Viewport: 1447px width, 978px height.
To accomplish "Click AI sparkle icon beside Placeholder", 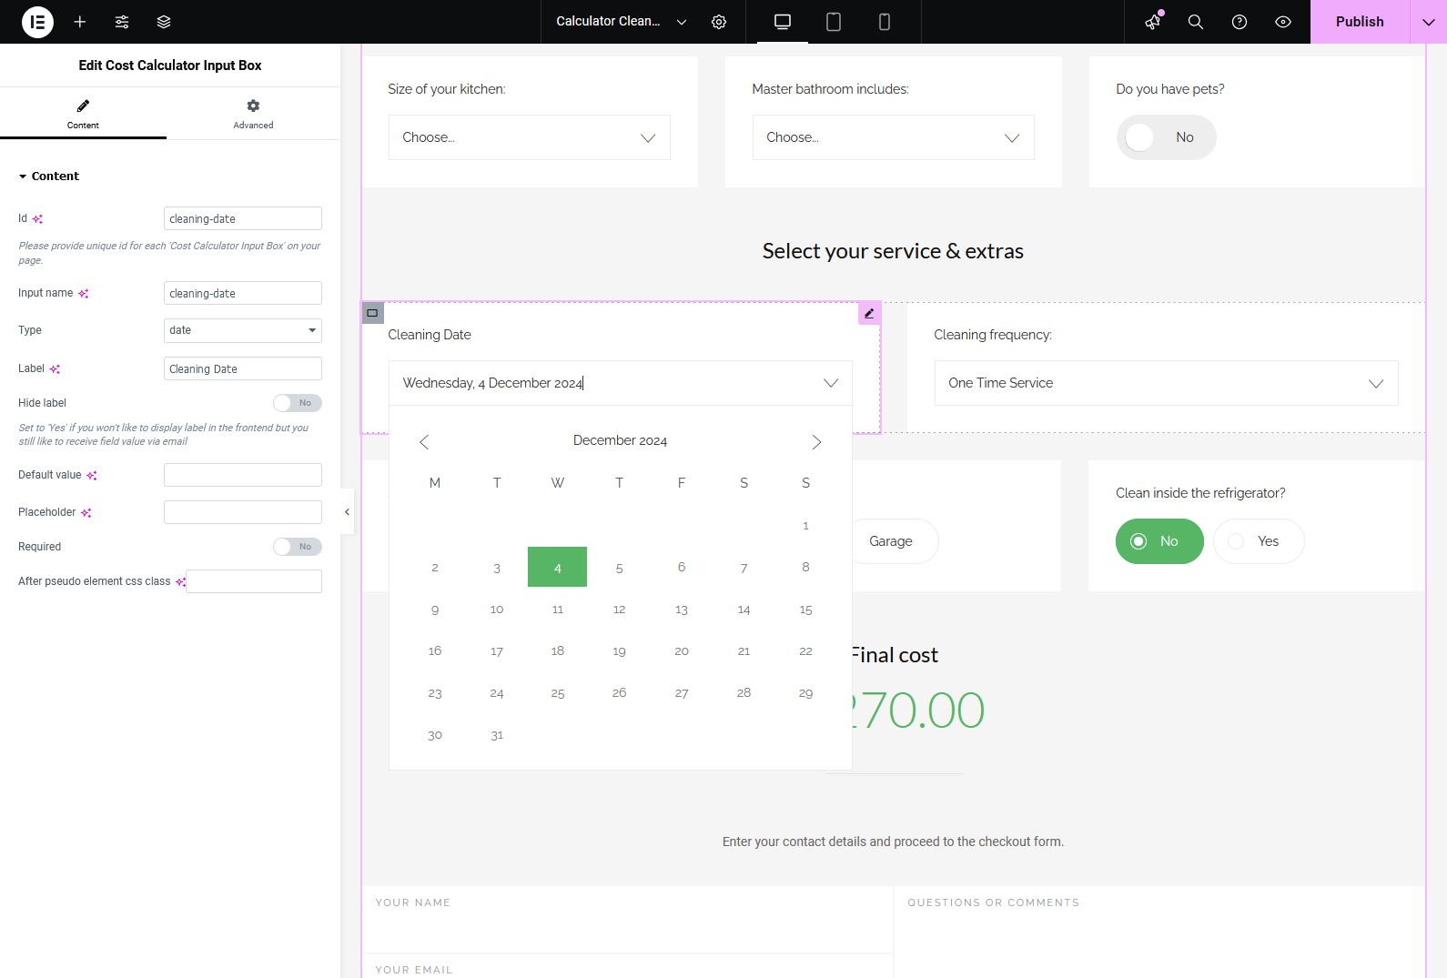I will 86,513.
